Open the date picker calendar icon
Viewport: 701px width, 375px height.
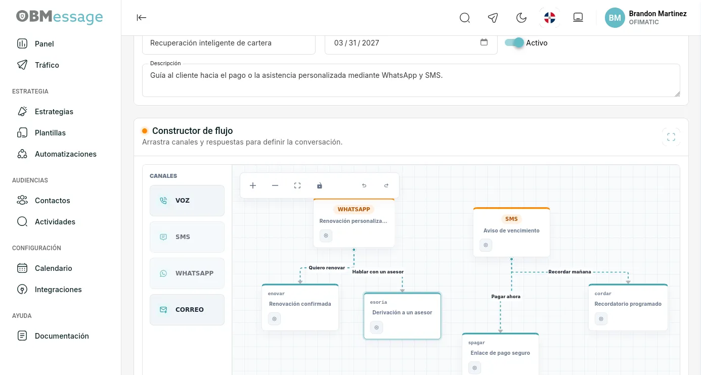(484, 42)
